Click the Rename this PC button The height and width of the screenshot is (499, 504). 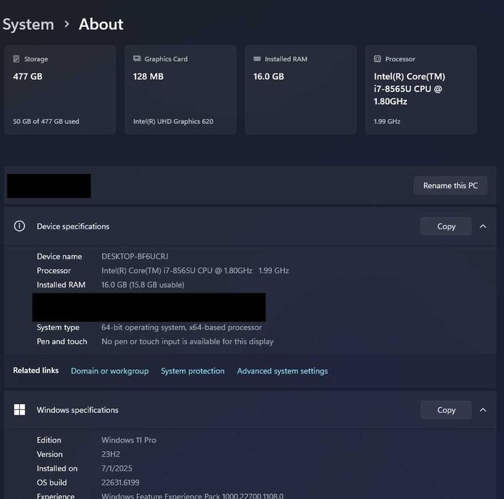[450, 185]
